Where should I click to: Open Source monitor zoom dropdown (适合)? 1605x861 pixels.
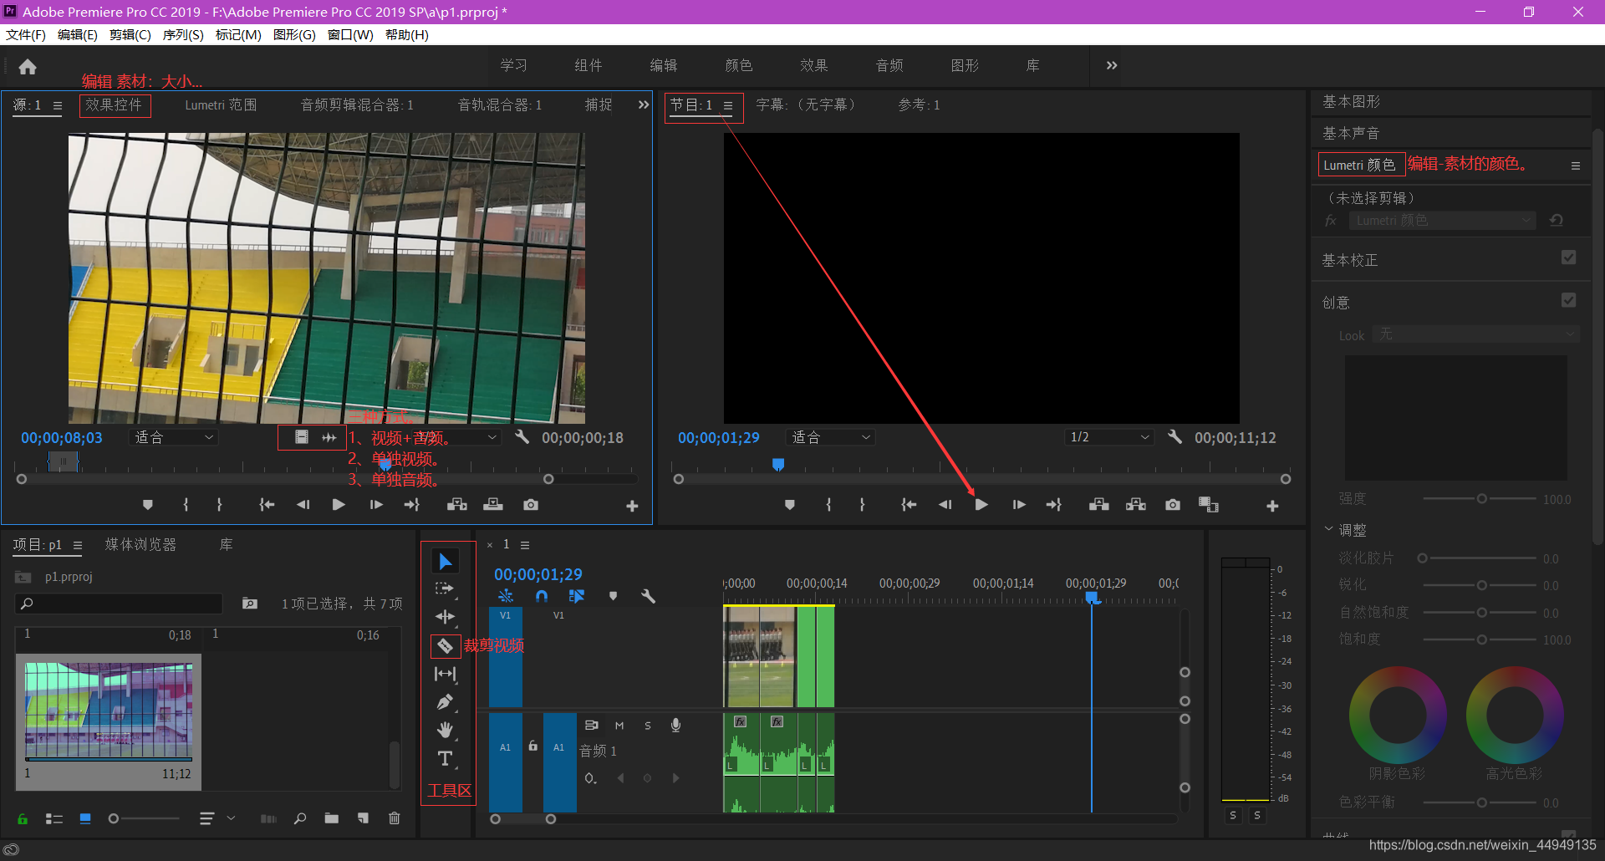[x=174, y=437]
